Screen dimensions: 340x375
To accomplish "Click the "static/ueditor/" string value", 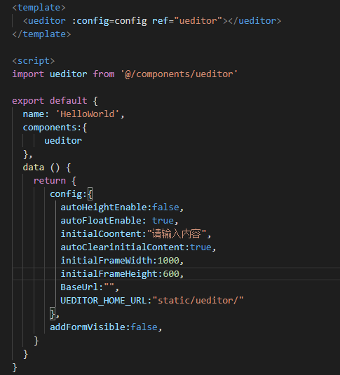I will (x=198, y=301).
